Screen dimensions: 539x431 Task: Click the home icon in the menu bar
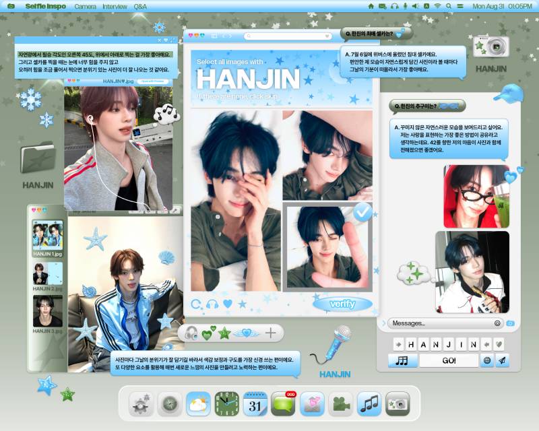[371, 6]
